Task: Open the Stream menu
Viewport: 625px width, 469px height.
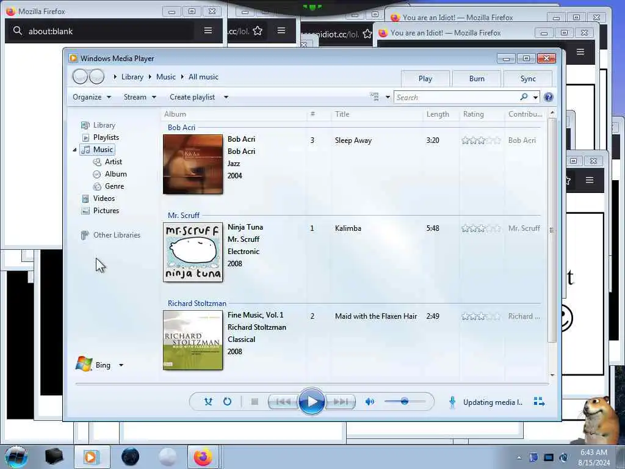Action: pos(140,97)
